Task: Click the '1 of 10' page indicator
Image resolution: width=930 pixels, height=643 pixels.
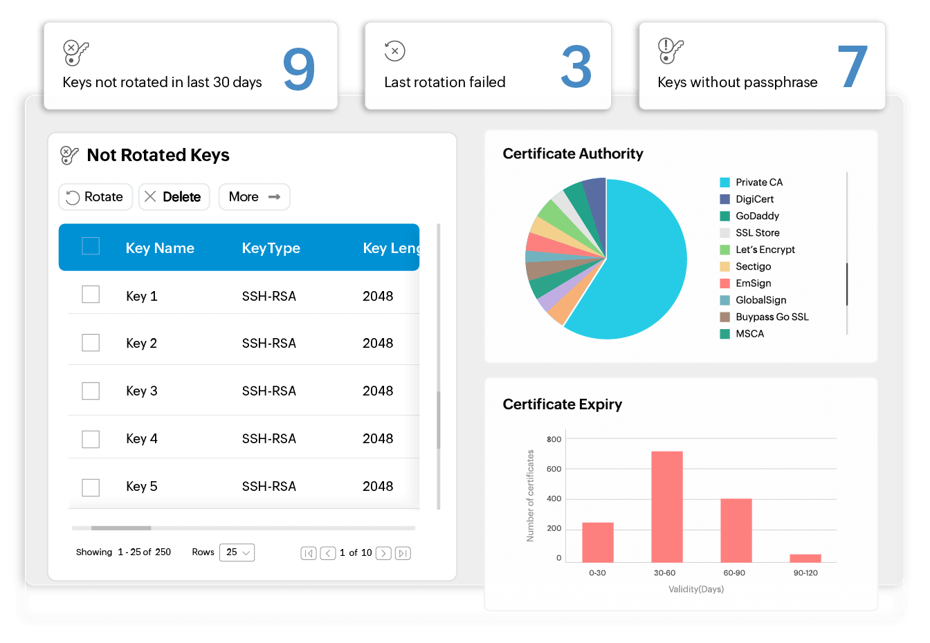Action: pyautogui.click(x=356, y=553)
